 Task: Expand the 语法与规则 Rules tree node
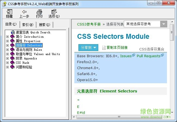(7, 50)
